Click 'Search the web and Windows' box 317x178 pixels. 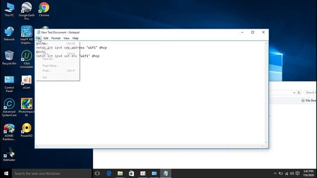(52, 174)
